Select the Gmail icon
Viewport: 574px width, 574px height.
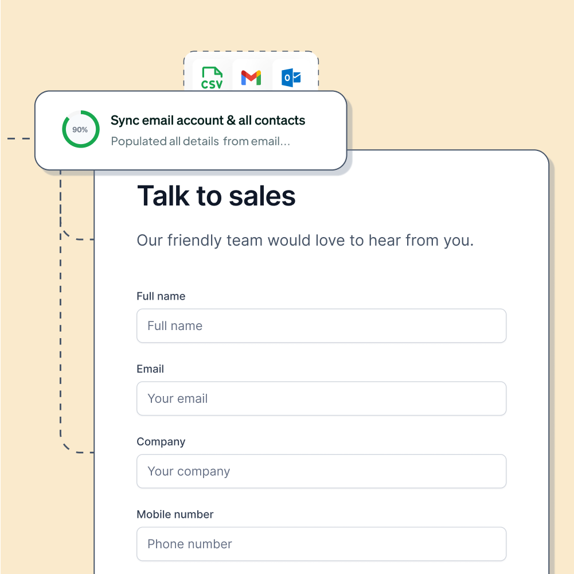[251, 77]
